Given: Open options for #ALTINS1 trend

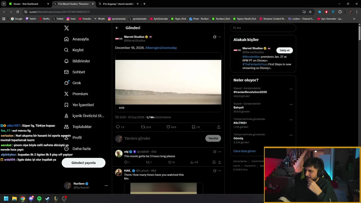Looking at the screenshot, I should 291,120.
